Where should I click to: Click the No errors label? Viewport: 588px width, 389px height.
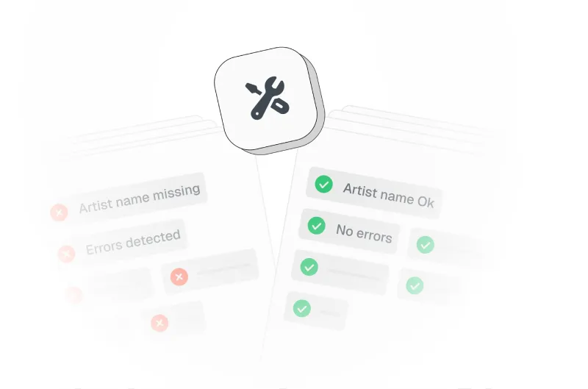(364, 233)
